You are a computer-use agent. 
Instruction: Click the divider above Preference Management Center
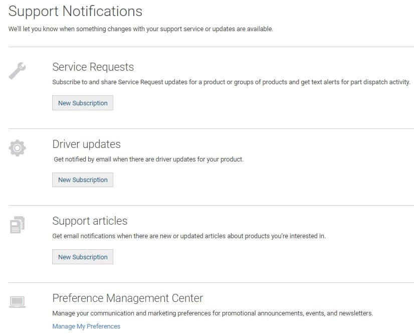pos(211,282)
